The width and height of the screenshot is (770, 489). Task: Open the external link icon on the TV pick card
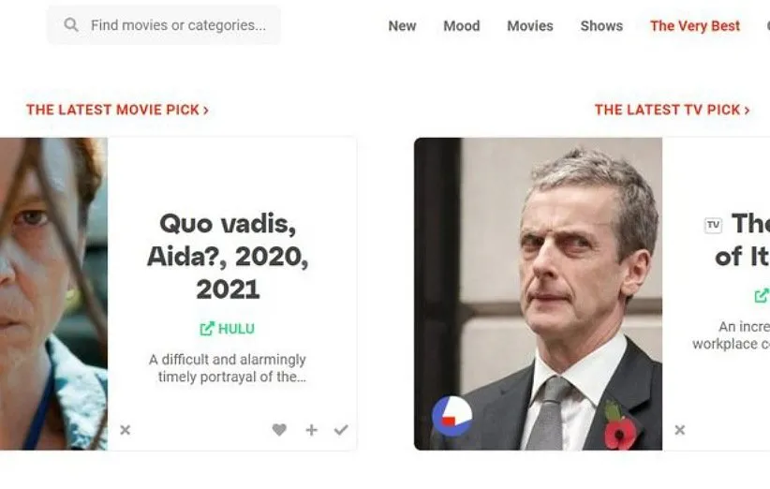[763, 296]
